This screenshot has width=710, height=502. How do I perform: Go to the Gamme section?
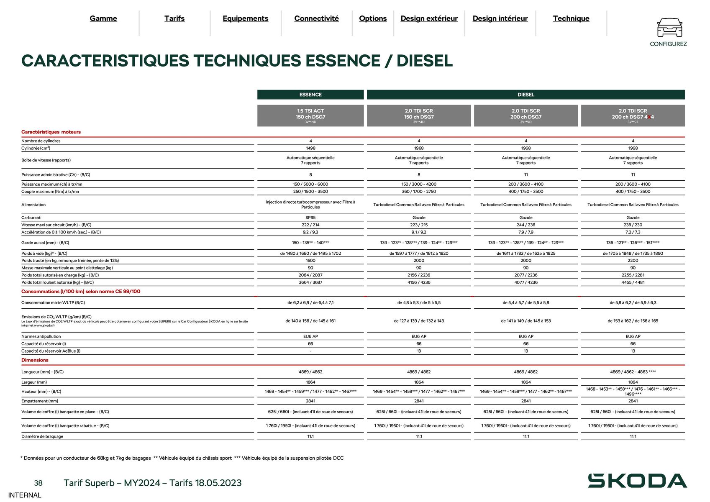tap(103, 18)
